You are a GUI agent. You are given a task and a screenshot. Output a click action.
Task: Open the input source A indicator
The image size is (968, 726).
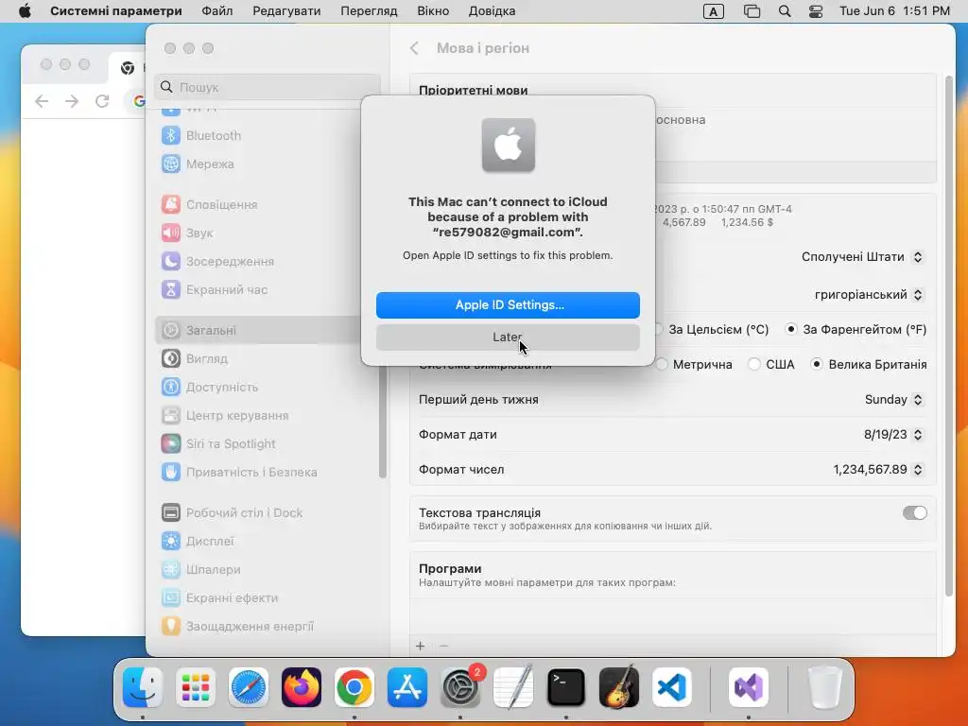[x=713, y=11]
